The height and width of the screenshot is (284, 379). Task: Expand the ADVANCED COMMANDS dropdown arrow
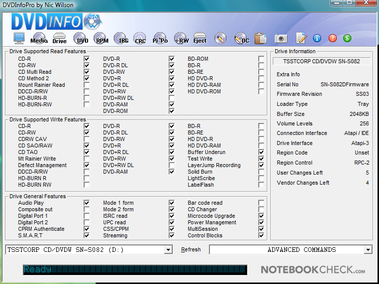tap(368, 250)
